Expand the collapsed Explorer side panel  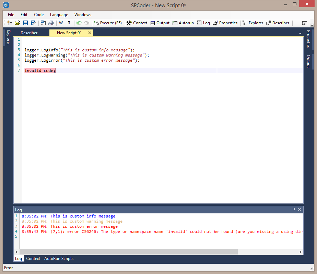pyautogui.click(x=8, y=38)
